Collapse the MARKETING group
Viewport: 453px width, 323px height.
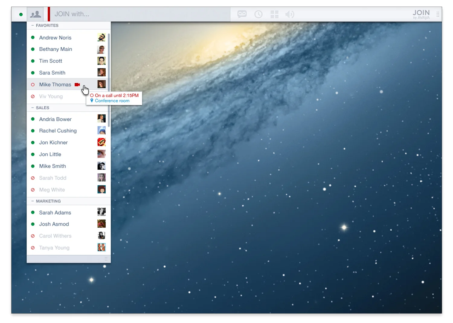point(33,201)
